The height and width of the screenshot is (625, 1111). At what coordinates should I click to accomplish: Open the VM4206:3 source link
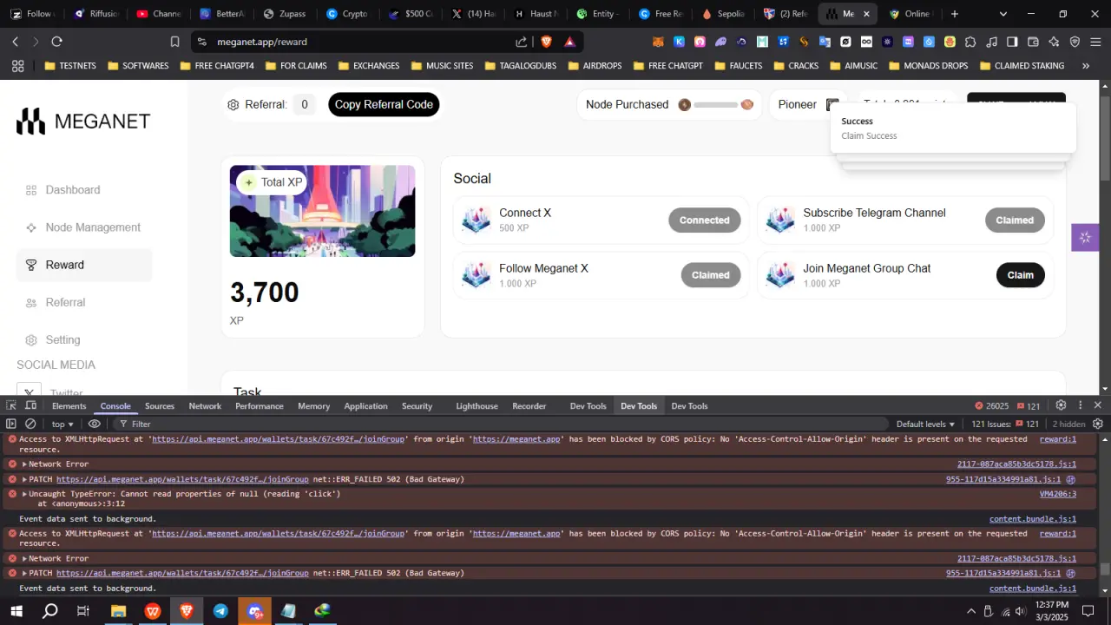click(x=1058, y=494)
